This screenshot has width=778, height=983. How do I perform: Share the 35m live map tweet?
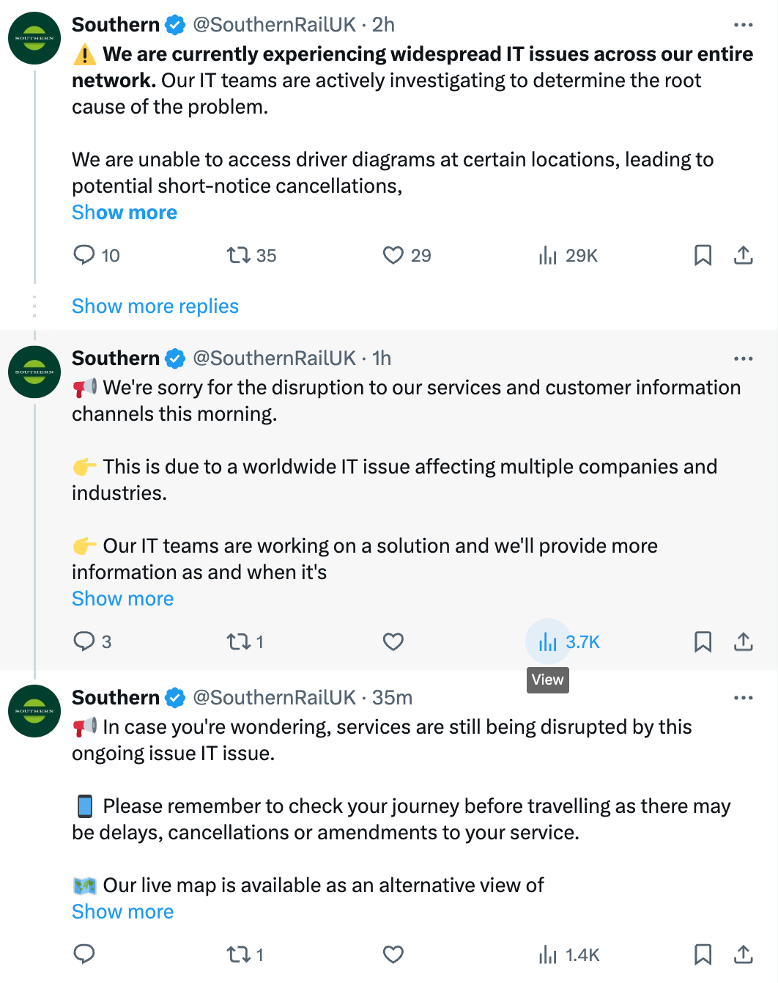tap(743, 954)
